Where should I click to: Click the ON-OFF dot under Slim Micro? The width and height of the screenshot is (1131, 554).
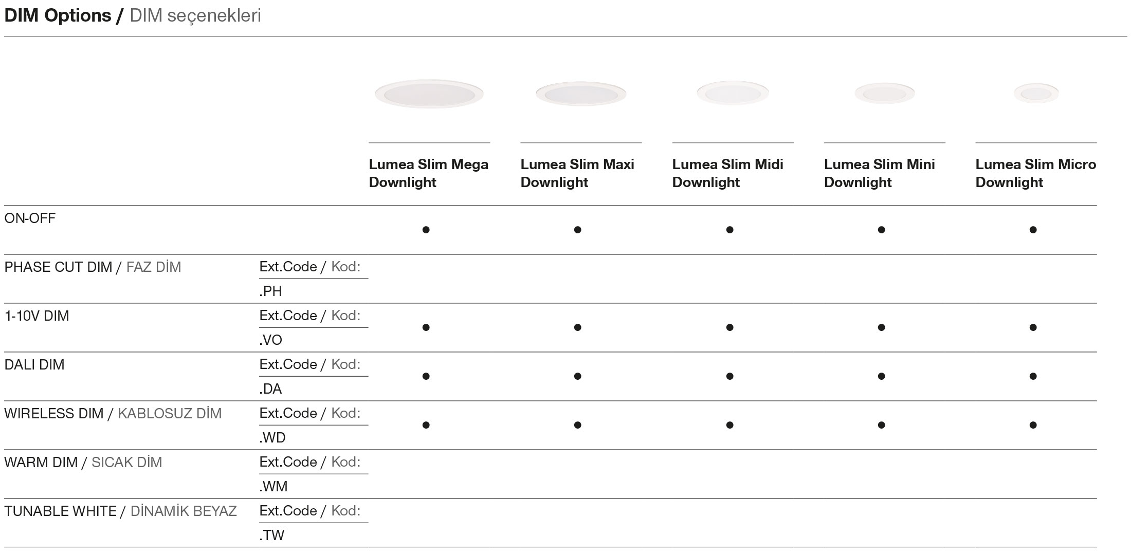pyautogui.click(x=1033, y=230)
